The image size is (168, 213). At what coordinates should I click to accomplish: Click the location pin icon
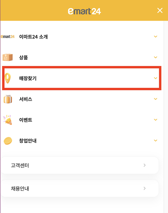8,78
